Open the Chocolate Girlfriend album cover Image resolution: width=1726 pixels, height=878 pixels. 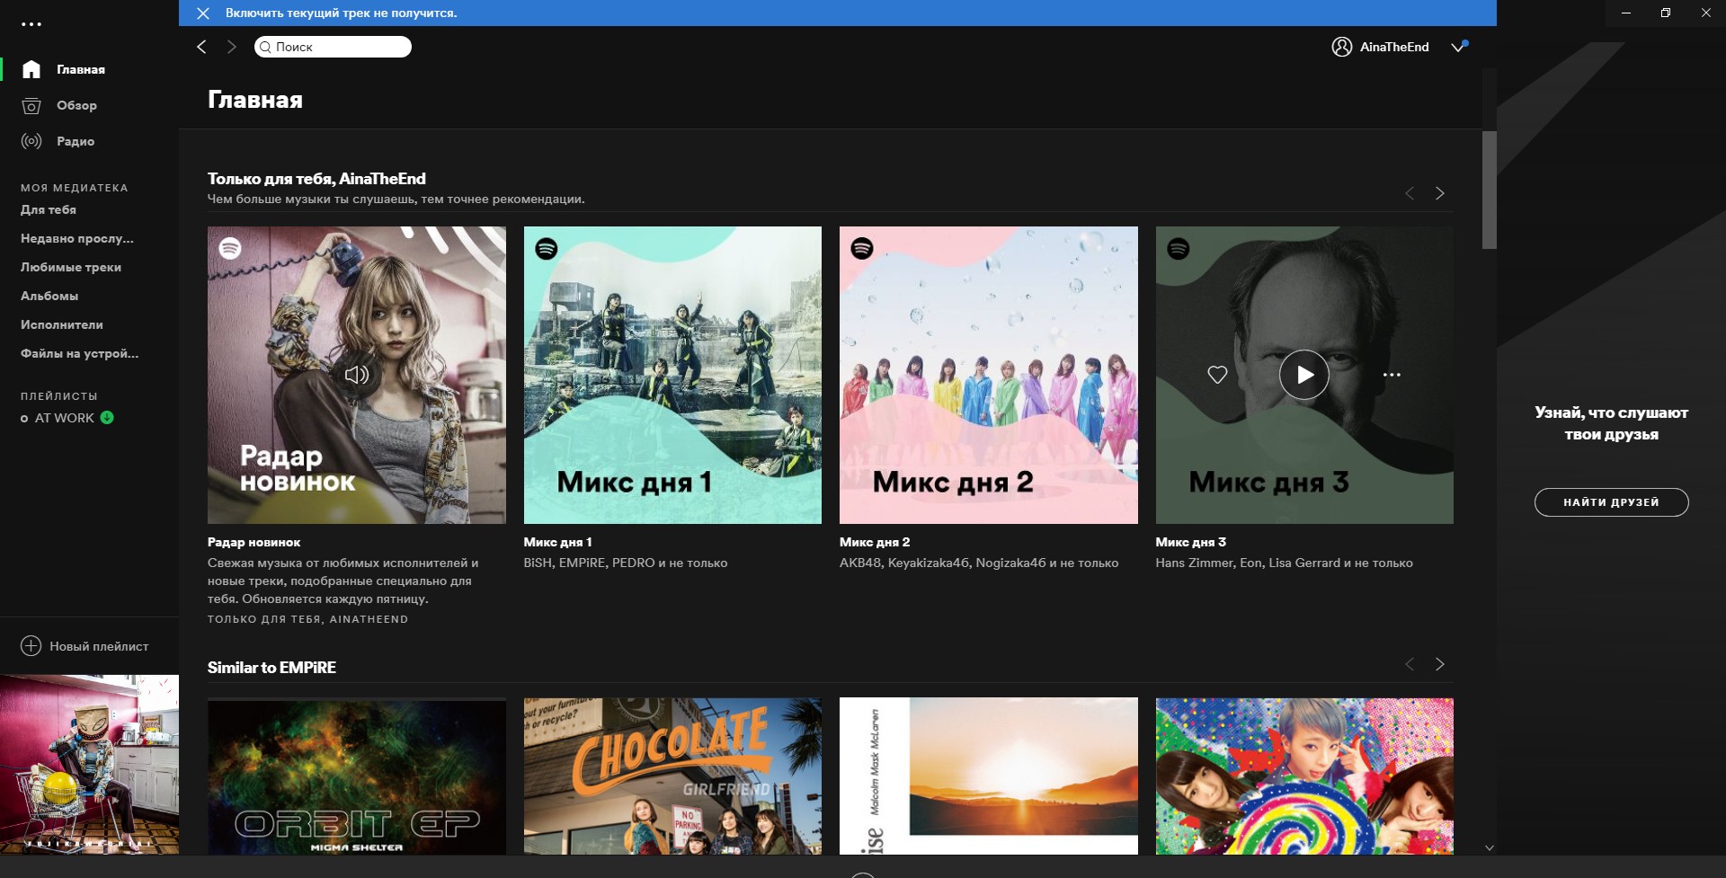click(672, 776)
